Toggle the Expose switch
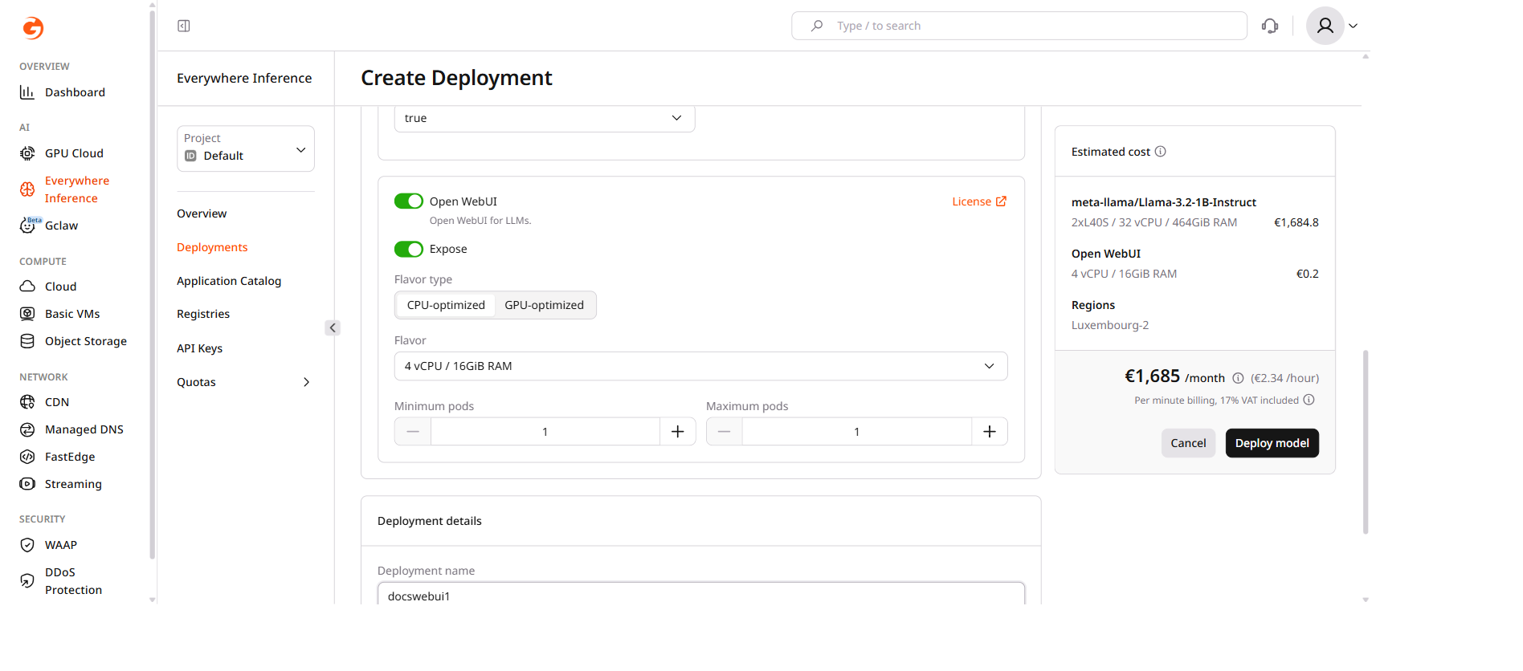Viewport: 1523px width, 671px height. [x=409, y=249]
